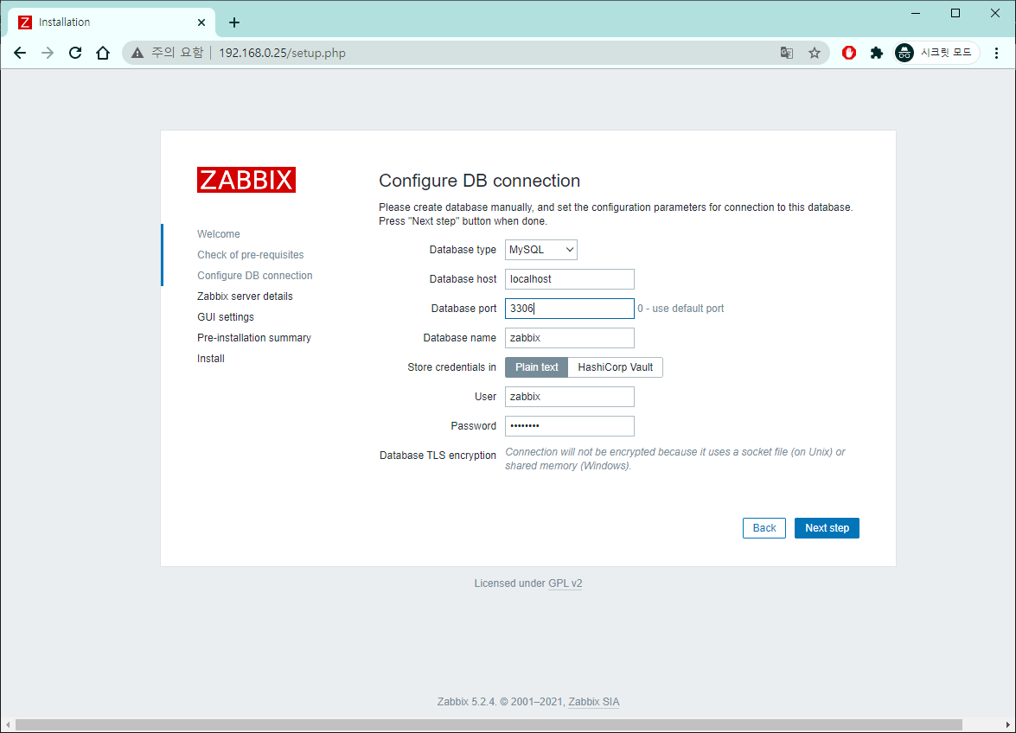Click the address bar URL
Screen dimensions: 1016x733
point(282,53)
